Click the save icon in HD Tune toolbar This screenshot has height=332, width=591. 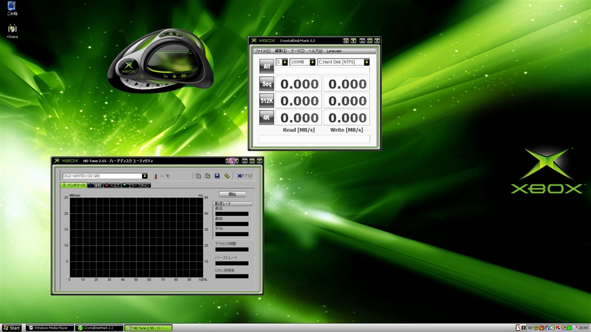(x=217, y=176)
